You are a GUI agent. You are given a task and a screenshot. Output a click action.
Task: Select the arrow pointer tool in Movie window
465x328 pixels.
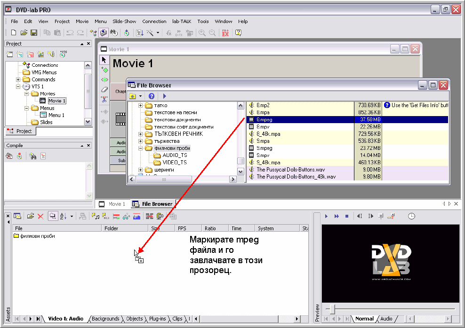tap(104, 60)
